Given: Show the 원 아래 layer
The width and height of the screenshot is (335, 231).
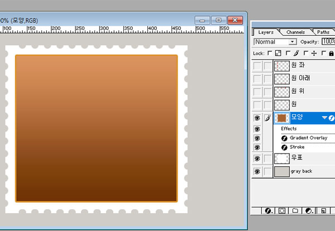Looking at the screenshot, I should pos(257,79).
